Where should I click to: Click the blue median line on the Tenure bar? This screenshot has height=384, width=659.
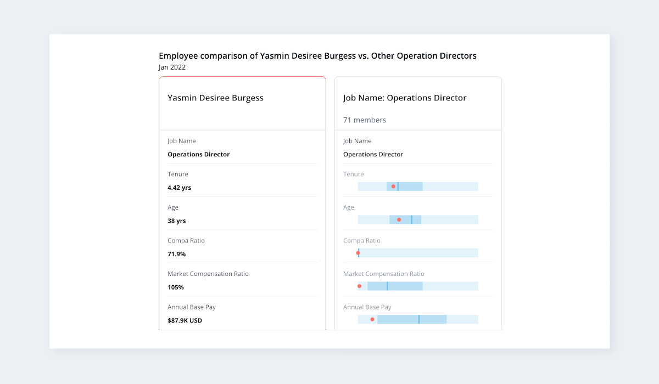point(398,187)
